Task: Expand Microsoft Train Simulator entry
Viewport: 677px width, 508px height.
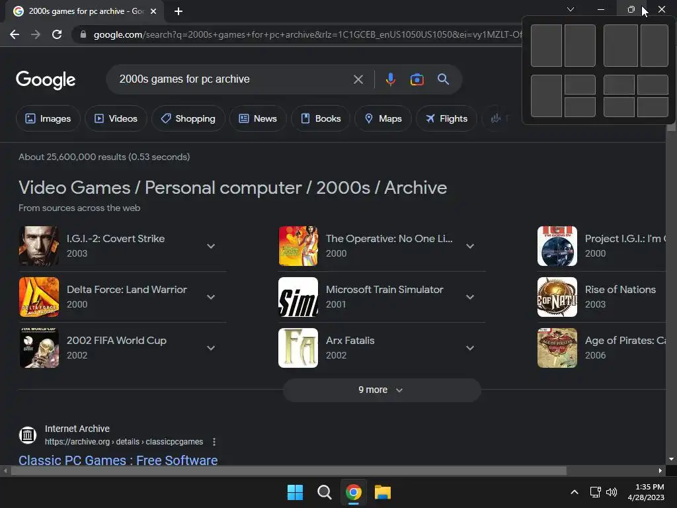Action: pos(470,297)
